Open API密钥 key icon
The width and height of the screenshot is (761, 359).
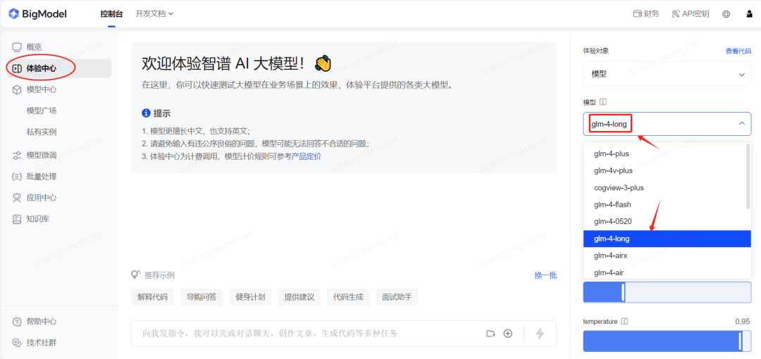pyautogui.click(x=676, y=13)
